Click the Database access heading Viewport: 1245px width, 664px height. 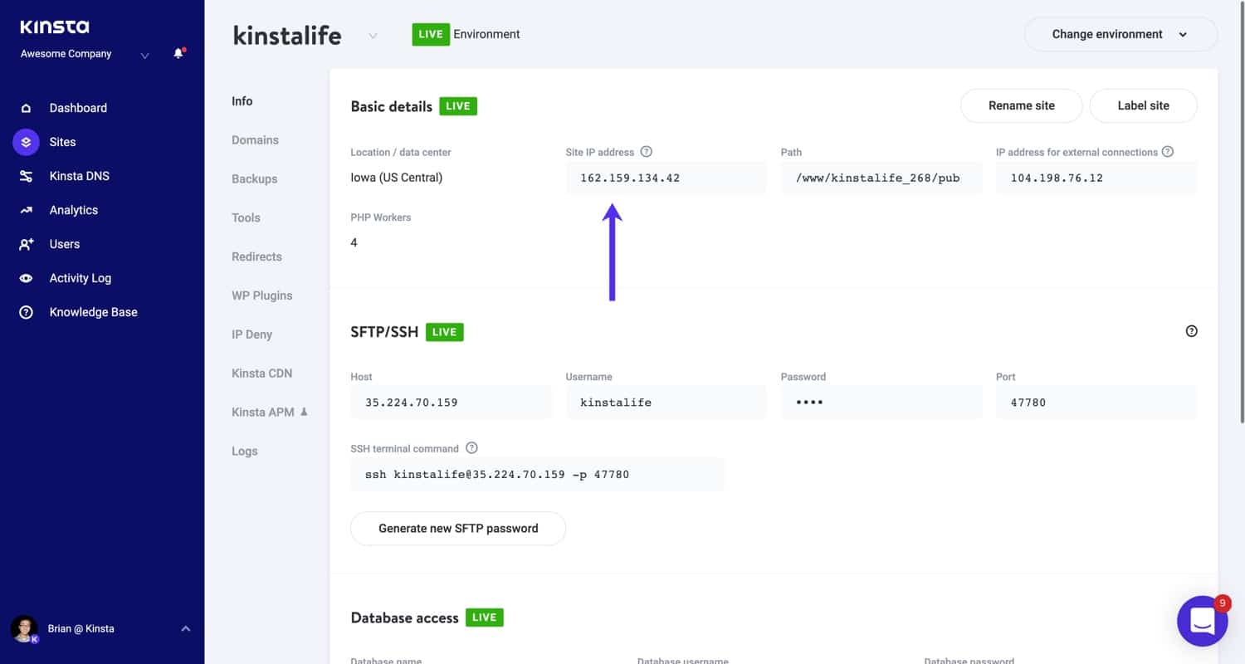(x=404, y=618)
